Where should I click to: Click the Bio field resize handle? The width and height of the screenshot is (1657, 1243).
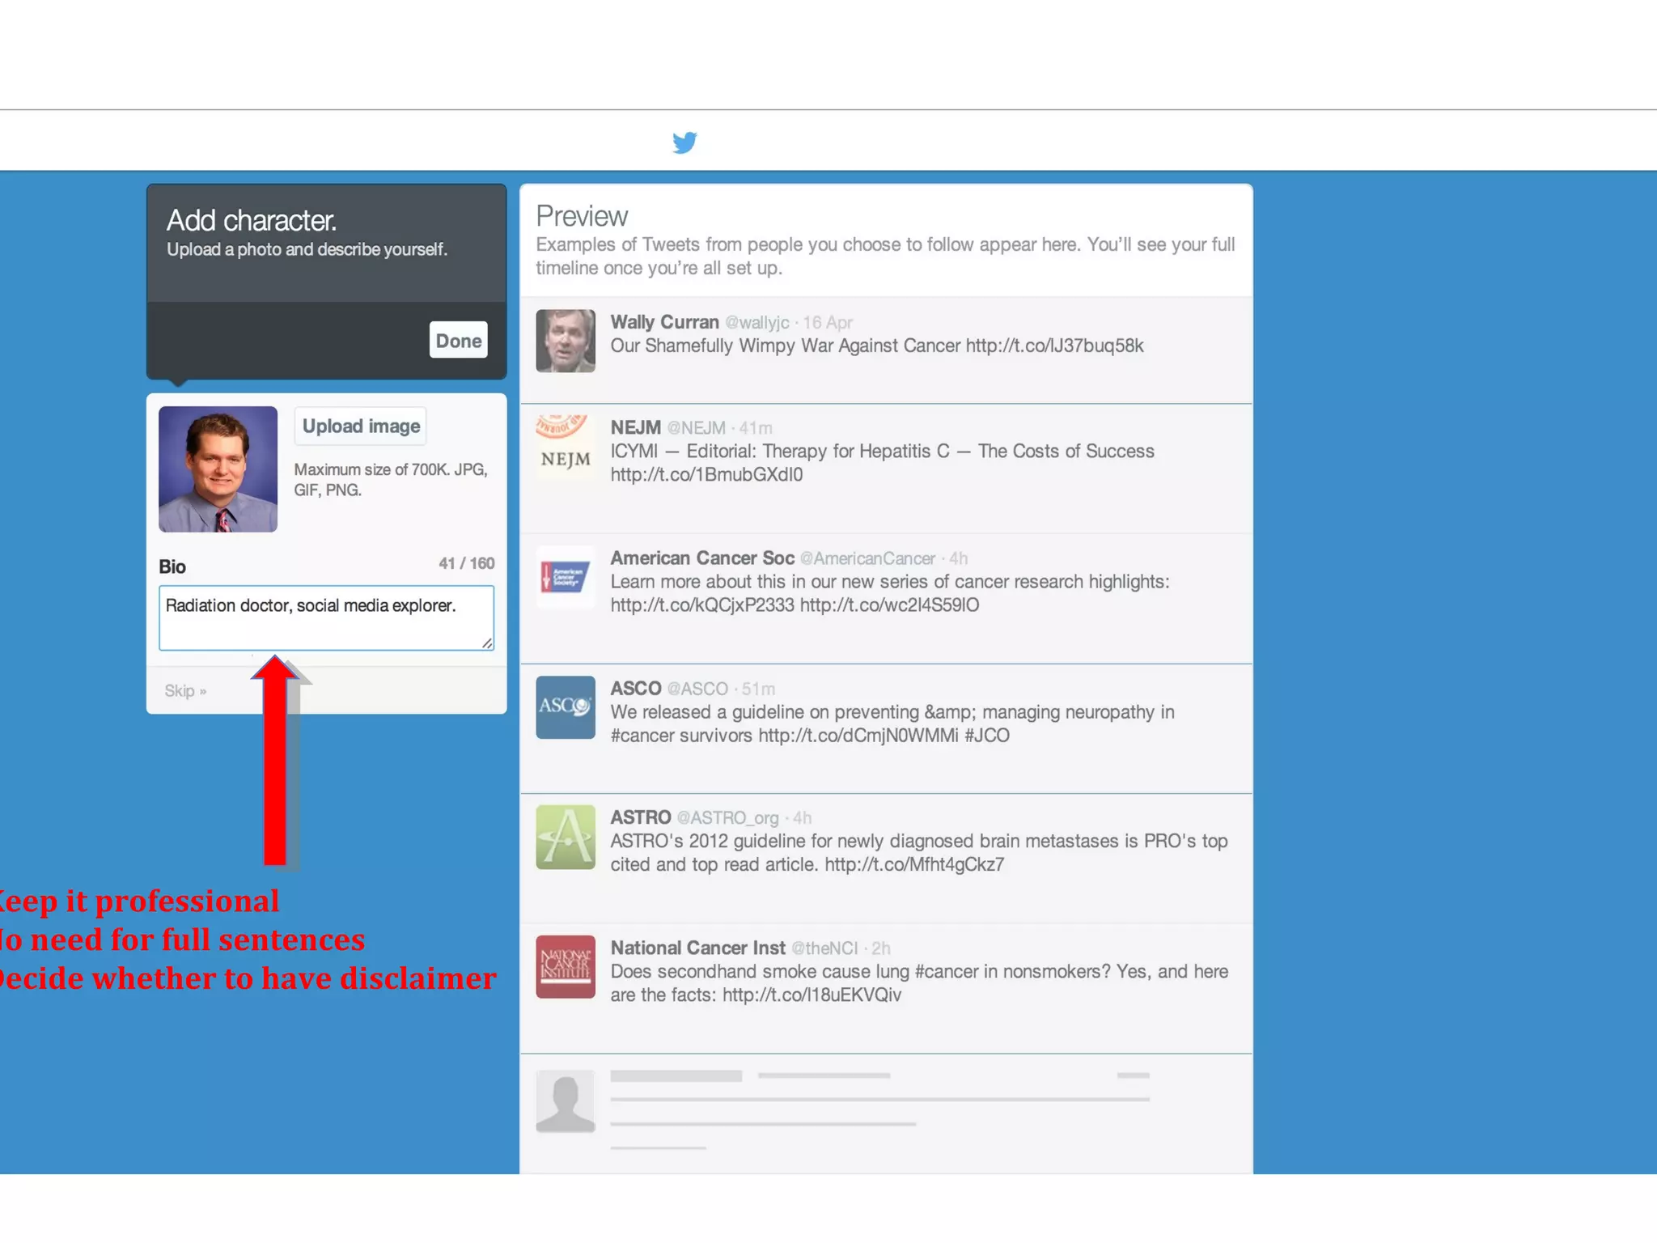click(x=487, y=643)
